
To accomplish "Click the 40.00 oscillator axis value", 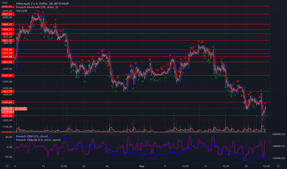I will [9, 137].
